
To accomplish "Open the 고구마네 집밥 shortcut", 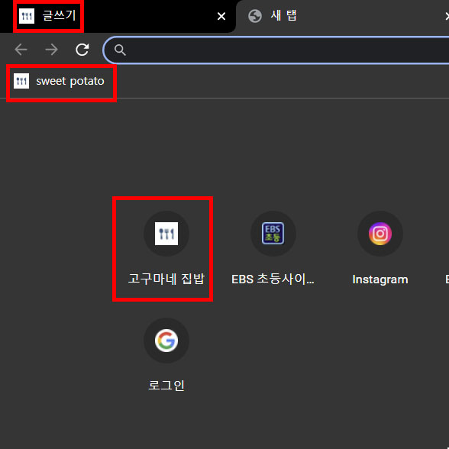I will [166, 248].
